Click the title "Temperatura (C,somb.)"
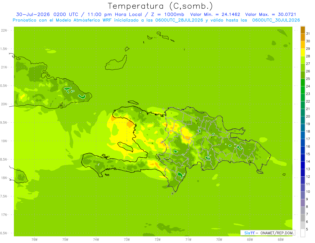 tap(160, 6)
